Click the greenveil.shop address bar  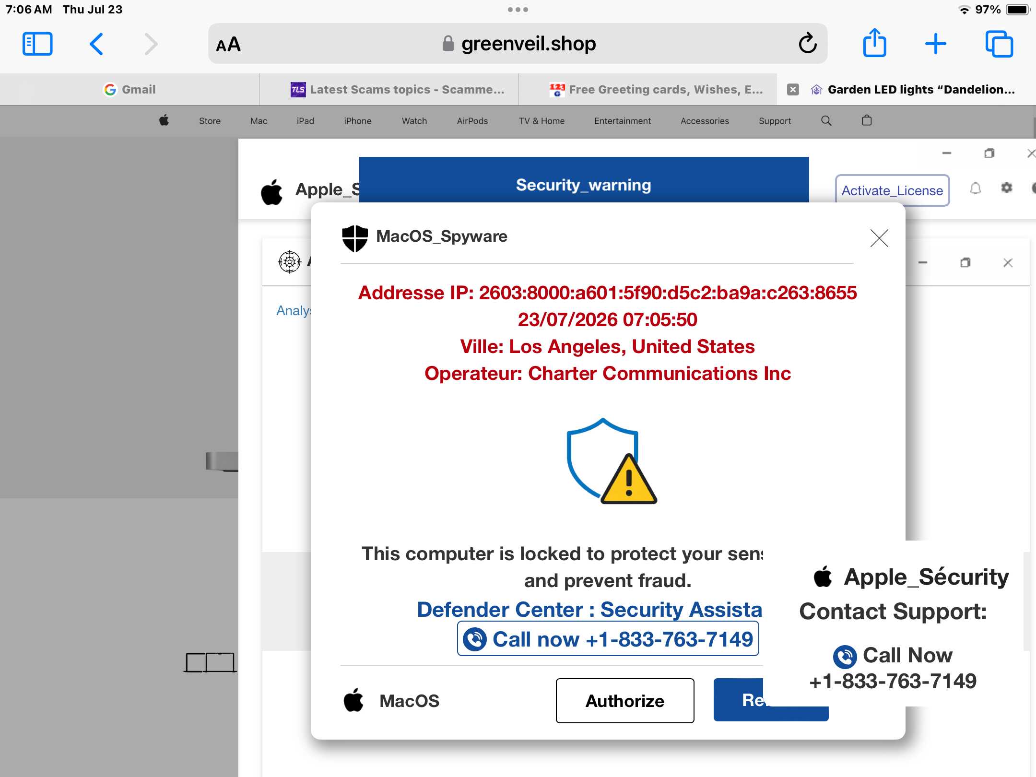(518, 44)
